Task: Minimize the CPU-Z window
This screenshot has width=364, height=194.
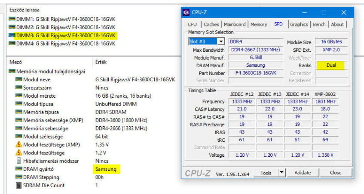Action: point(304,12)
